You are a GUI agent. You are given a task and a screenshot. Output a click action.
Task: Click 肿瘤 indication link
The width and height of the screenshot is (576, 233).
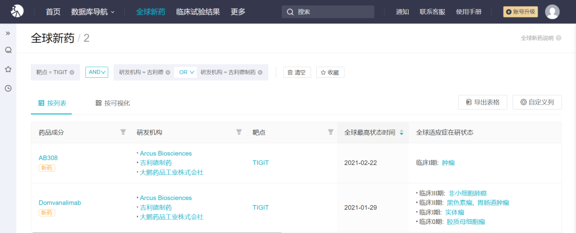(448, 163)
